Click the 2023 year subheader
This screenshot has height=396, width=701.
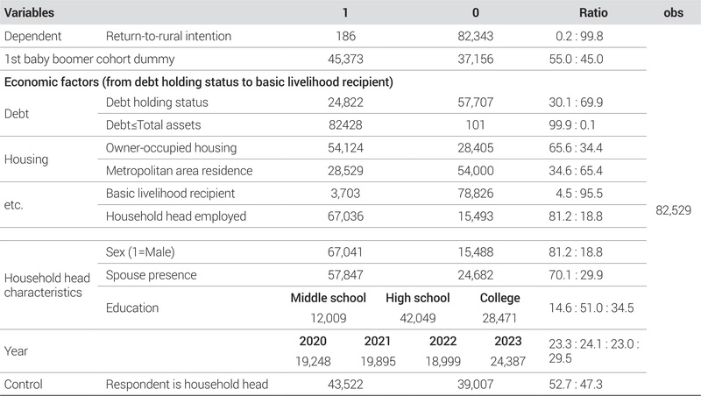coord(506,340)
